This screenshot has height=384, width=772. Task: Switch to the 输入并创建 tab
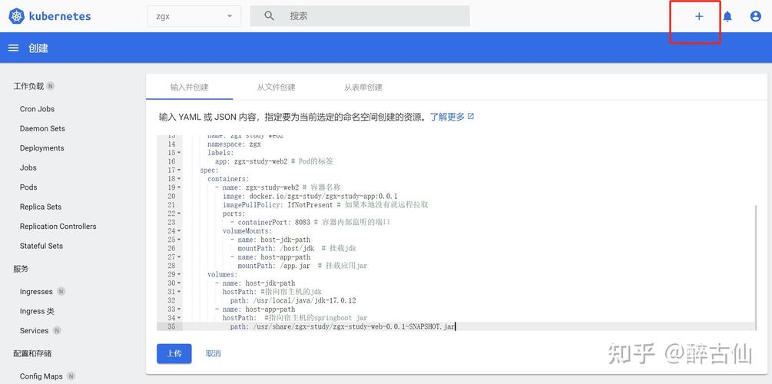coord(190,87)
